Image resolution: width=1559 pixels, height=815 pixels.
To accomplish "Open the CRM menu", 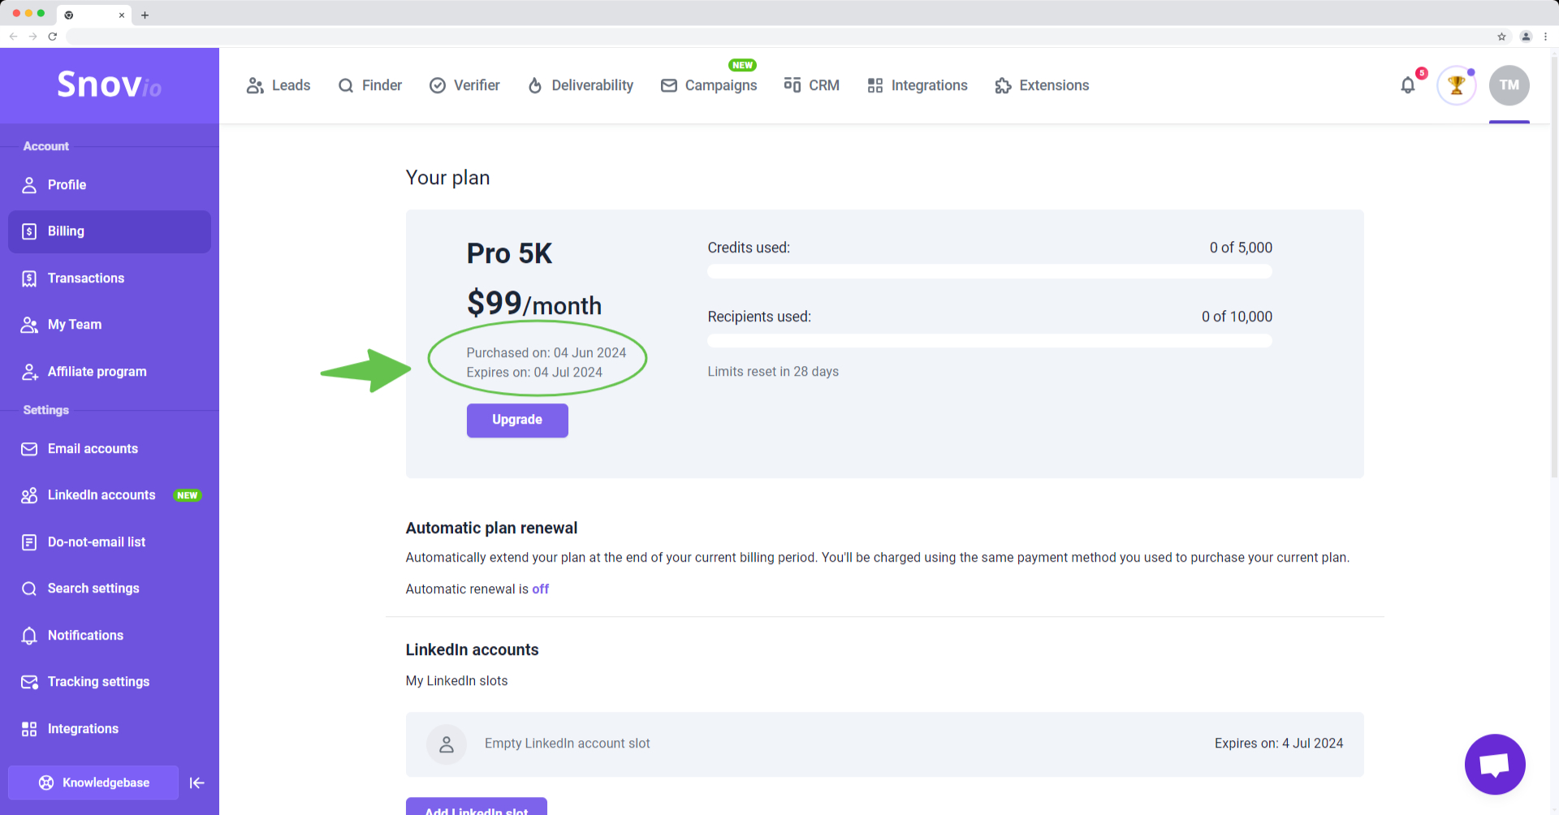I will (x=811, y=85).
